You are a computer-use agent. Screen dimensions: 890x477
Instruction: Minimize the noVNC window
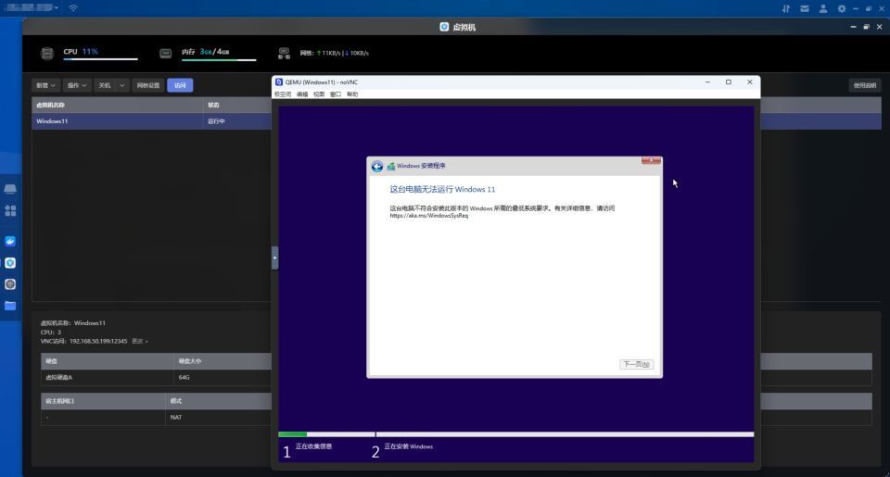707,82
